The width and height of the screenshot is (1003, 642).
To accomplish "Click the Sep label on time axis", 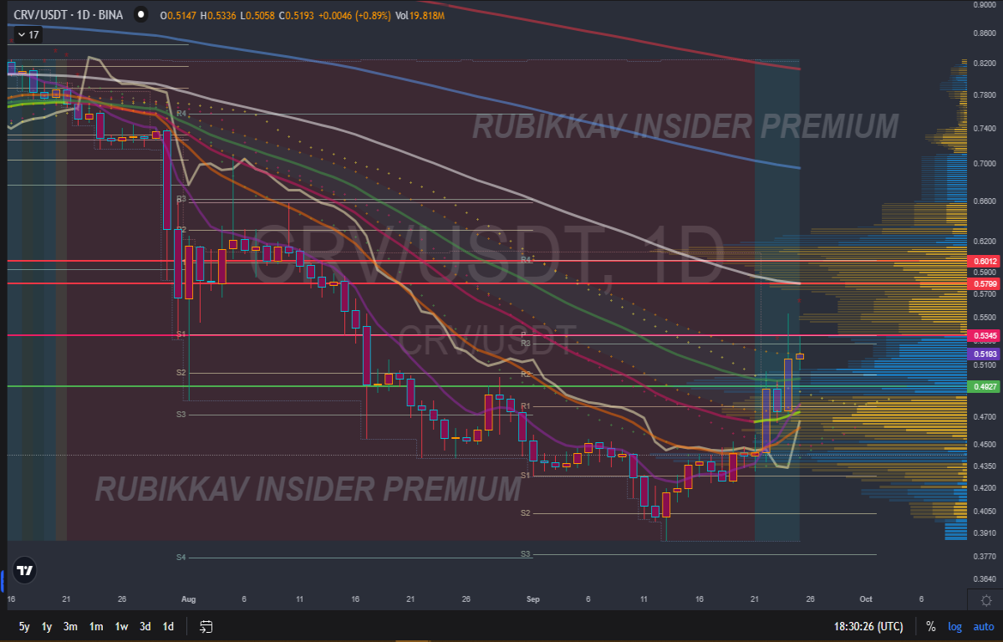I will click(x=533, y=599).
